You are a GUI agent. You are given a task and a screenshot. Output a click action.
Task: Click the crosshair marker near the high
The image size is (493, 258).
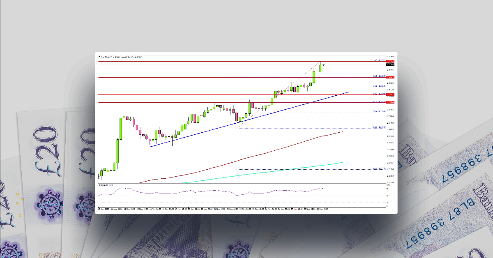tap(324, 64)
